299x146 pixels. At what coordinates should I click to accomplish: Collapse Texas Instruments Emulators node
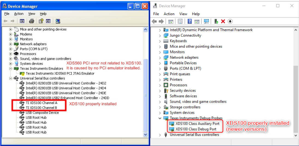tap(10, 69)
